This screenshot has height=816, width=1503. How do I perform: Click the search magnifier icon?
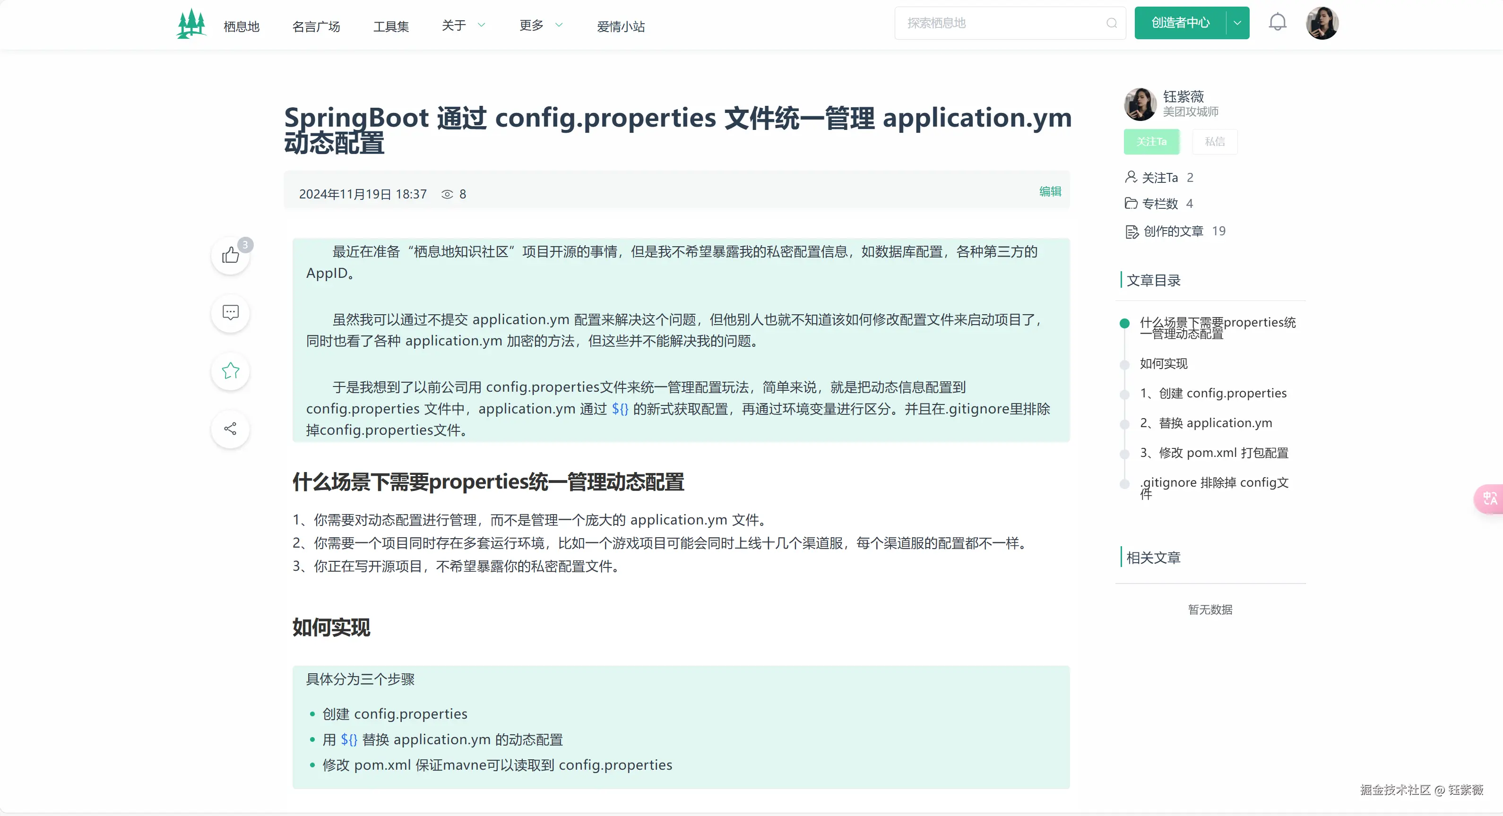1111,23
